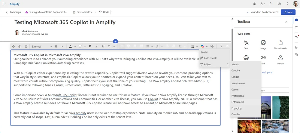300x133 pixels.
Task: Go back to Campaign
Action: [14, 12]
